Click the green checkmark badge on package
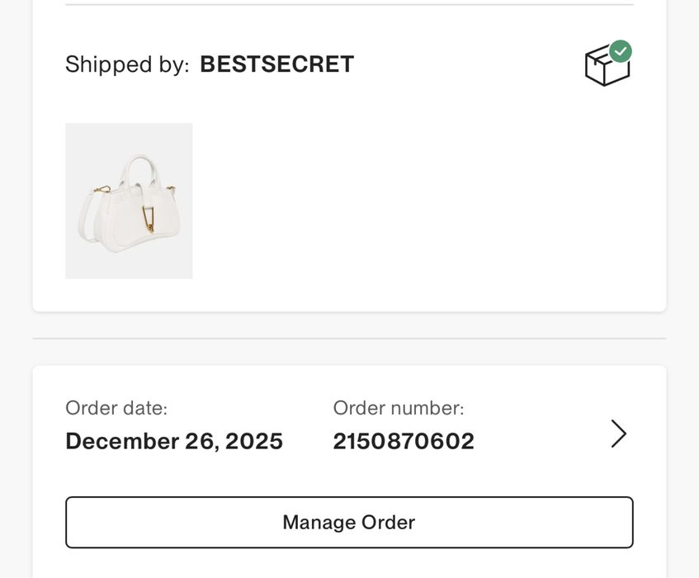 click(621, 51)
